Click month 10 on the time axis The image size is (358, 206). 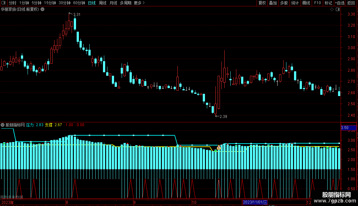click(x=194, y=202)
